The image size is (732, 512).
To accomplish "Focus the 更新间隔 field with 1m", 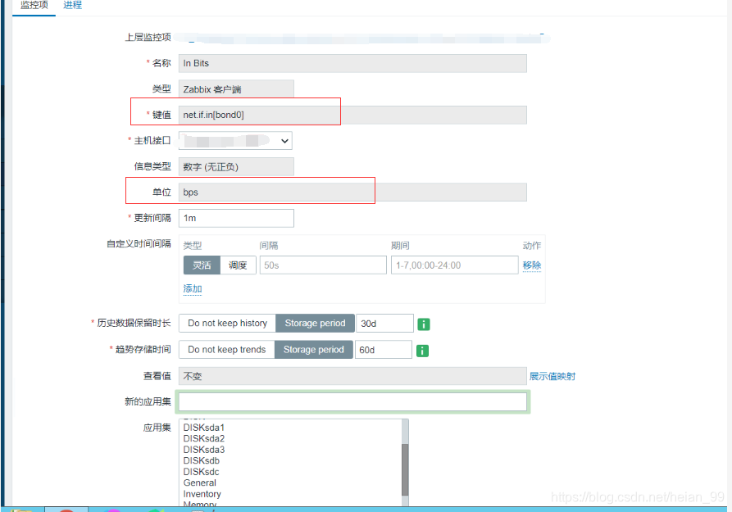I will click(236, 218).
